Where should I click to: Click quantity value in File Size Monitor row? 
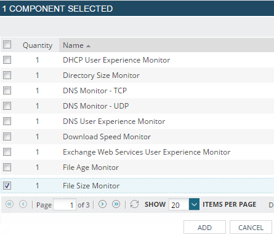click(38, 186)
